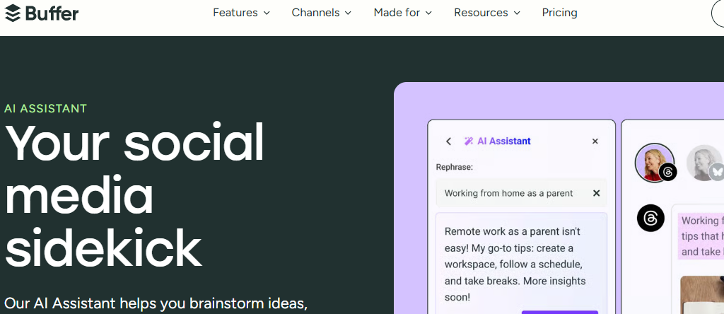The width and height of the screenshot is (724, 314).
Task: Click the 'Rephrase:' label
Action: tap(455, 167)
